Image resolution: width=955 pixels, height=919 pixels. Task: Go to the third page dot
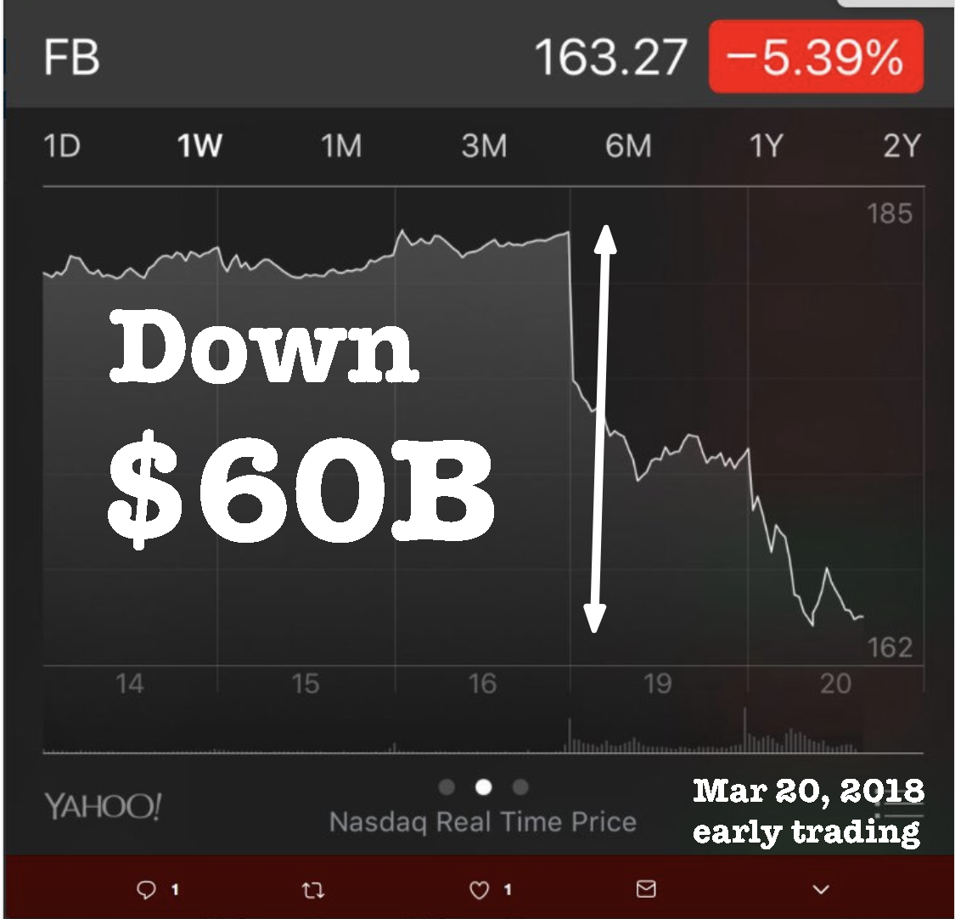click(520, 787)
